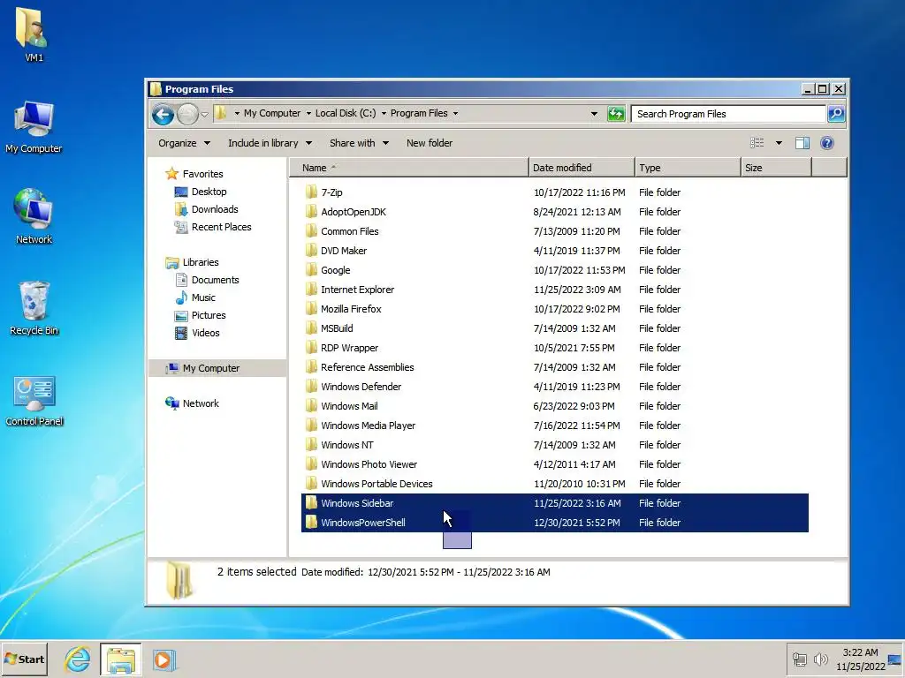
Task: Open Pictures library
Action: pyautogui.click(x=208, y=315)
